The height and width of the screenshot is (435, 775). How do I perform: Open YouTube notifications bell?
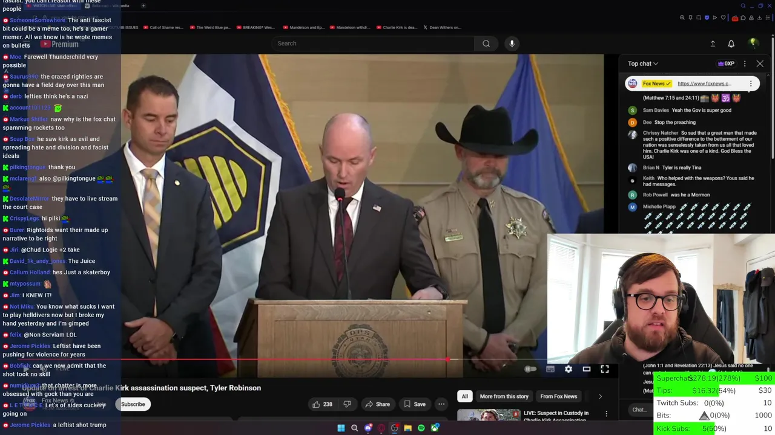coord(731,43)
